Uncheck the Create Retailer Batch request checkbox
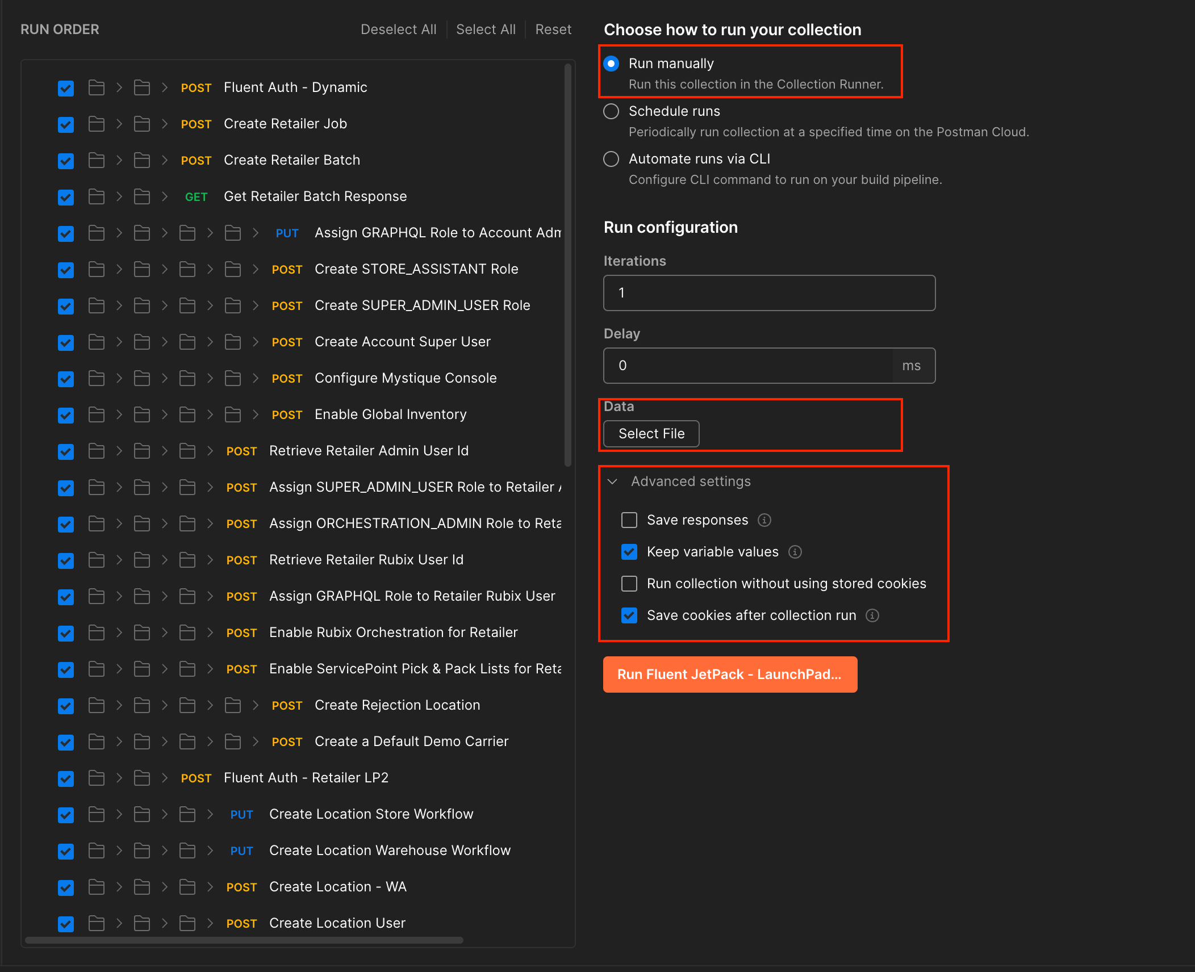 click(66, 161)
